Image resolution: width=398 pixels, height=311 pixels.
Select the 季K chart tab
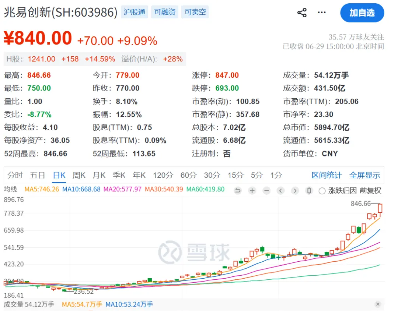(x=119, y=175)
